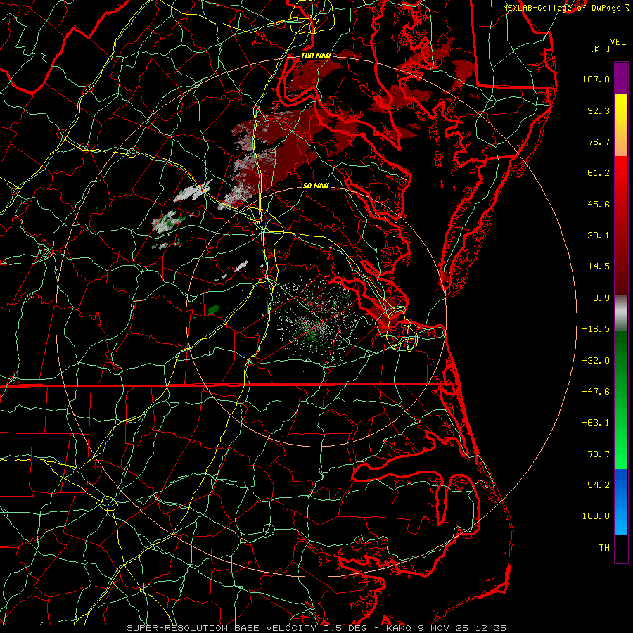Click the 76.7 velocity scale value
Screen dimensions: 633x633
599,141
